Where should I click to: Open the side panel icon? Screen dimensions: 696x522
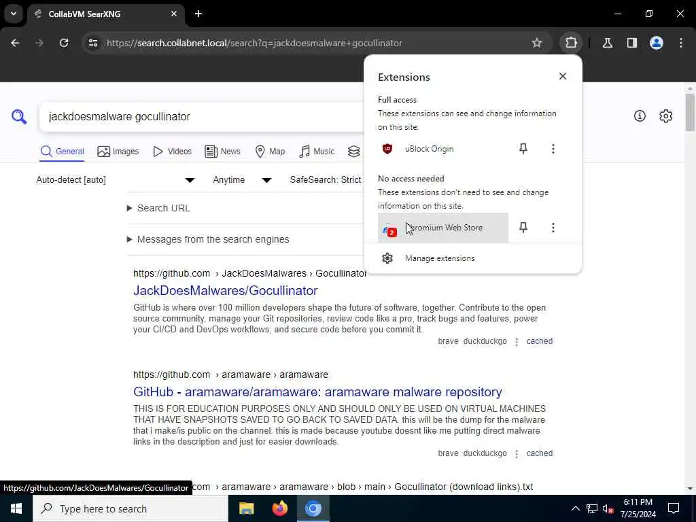tap(632, 43)
